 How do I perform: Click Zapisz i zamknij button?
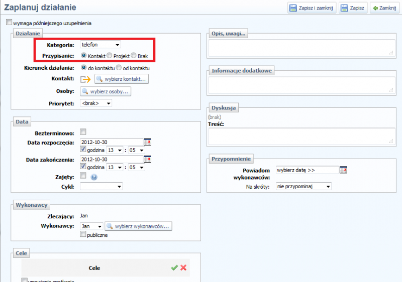312,8
